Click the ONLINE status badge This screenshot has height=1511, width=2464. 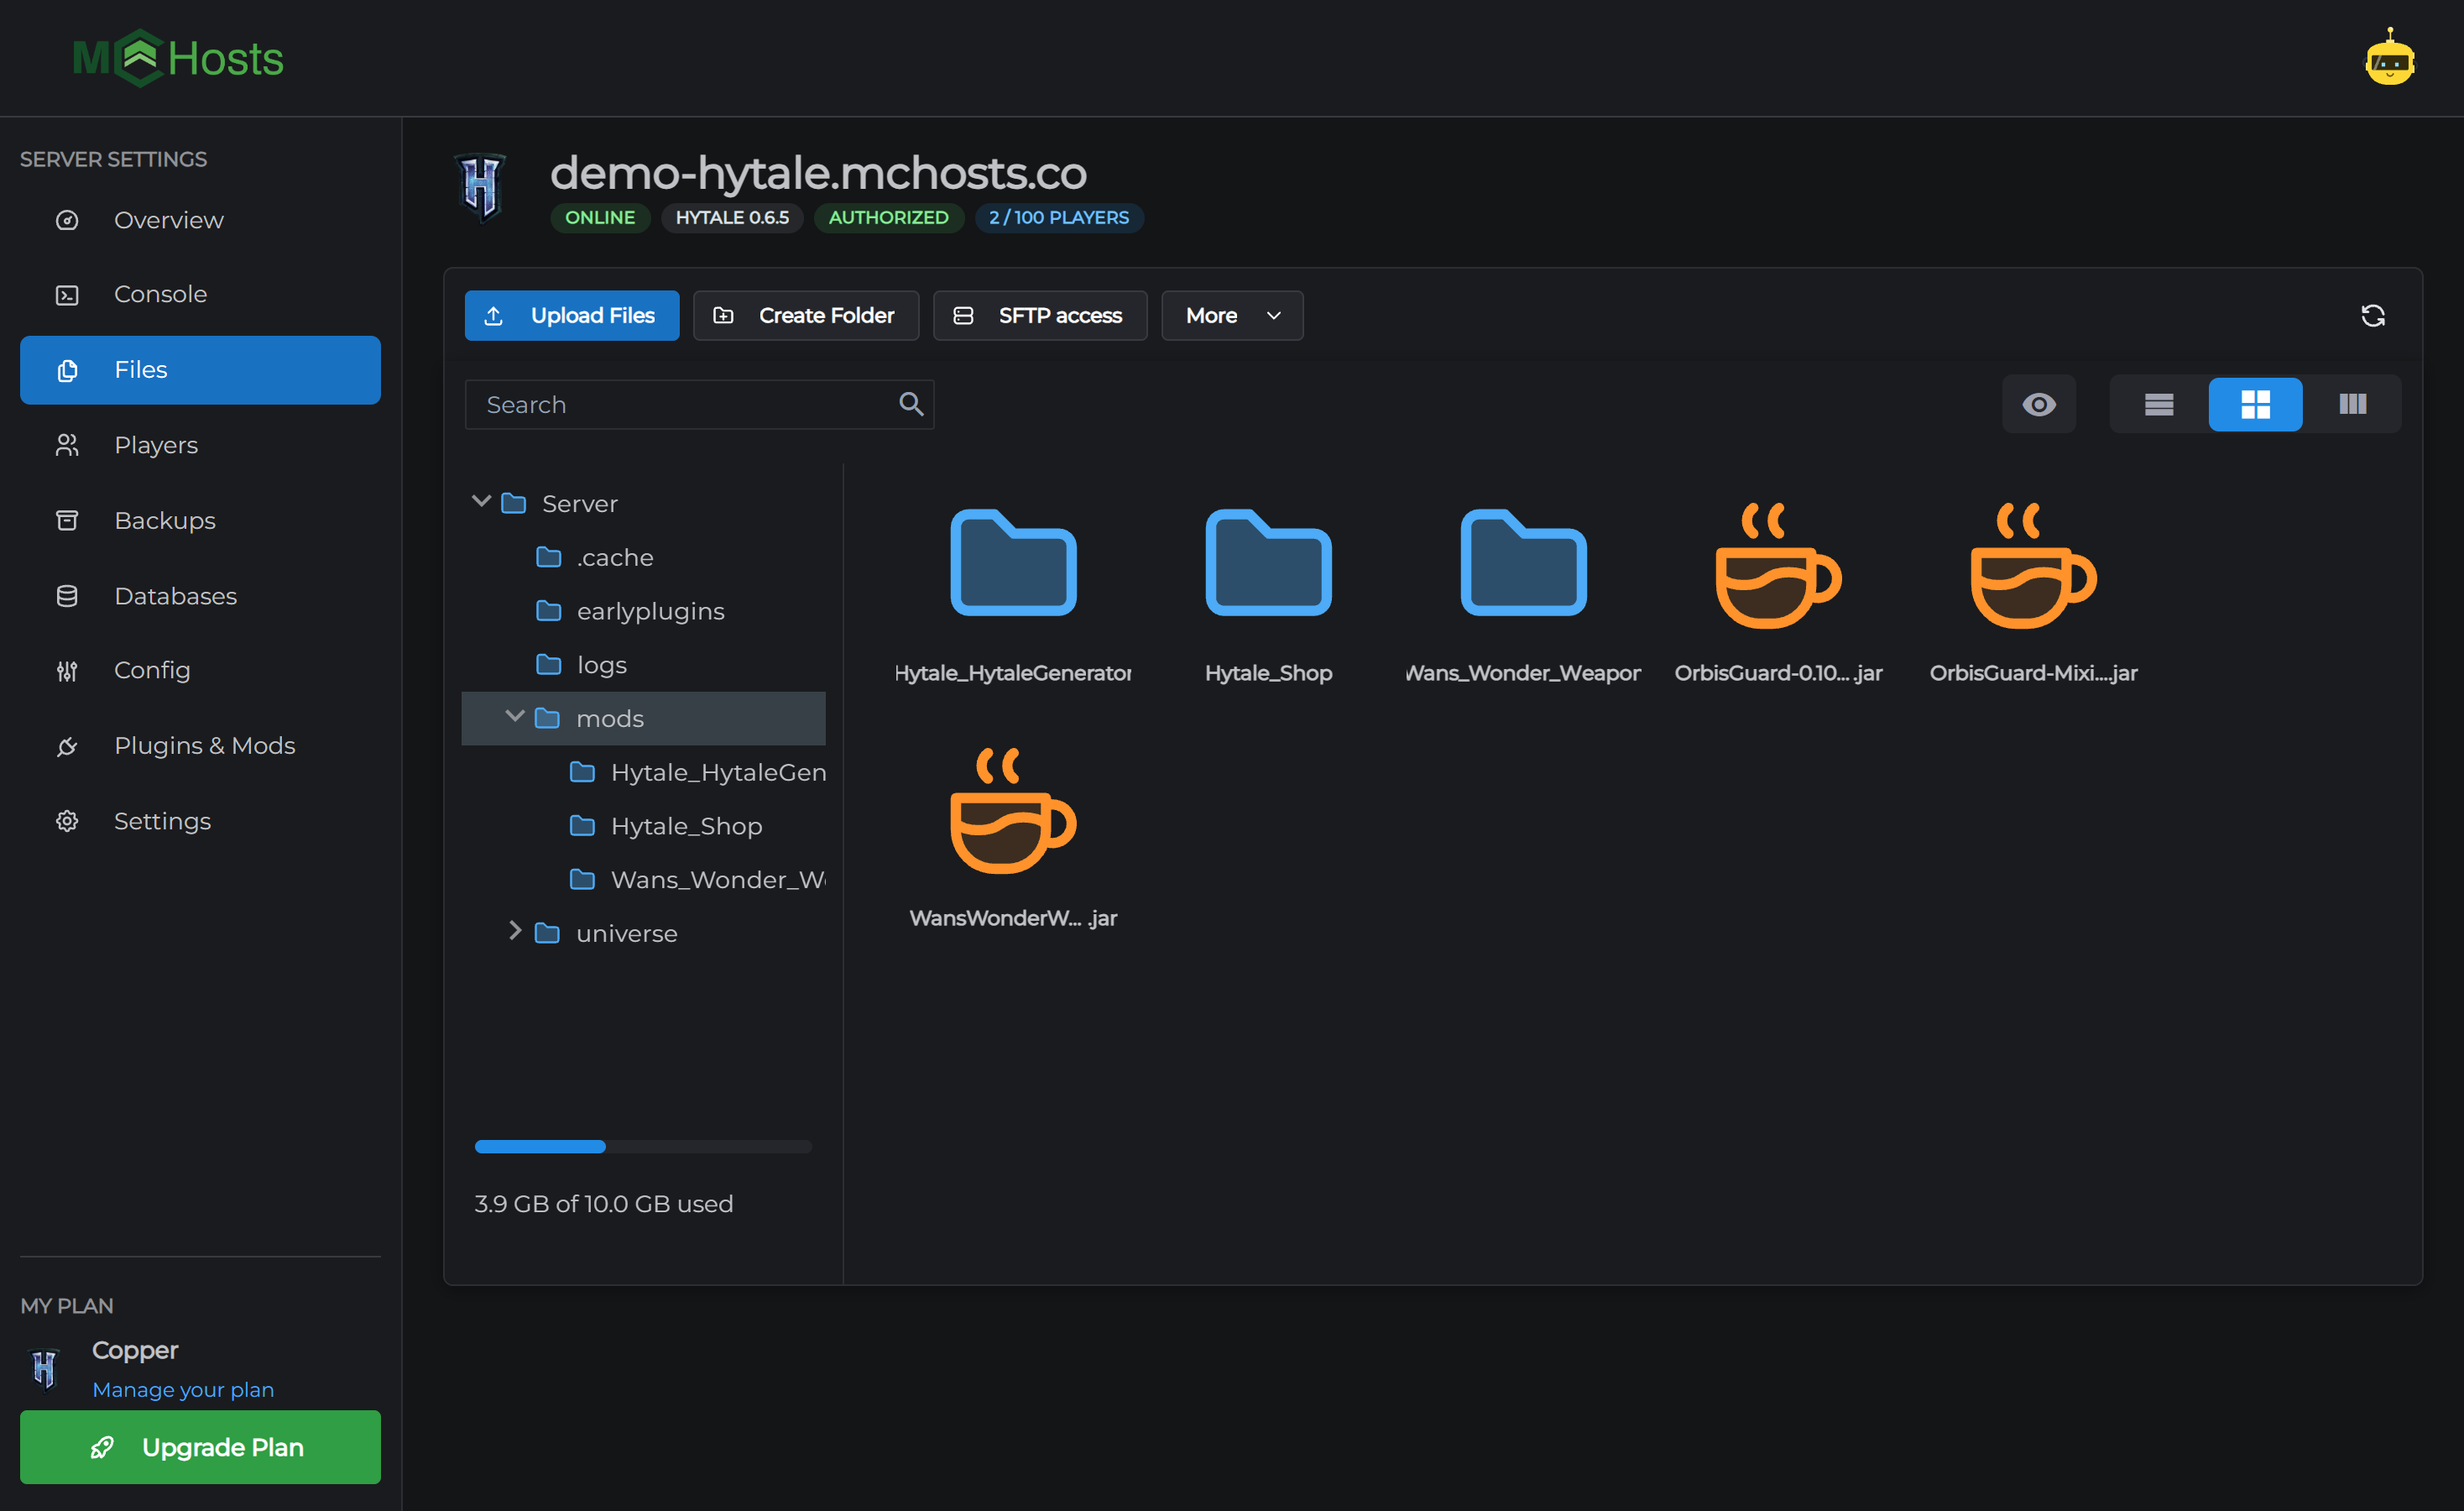coord(600,218)
